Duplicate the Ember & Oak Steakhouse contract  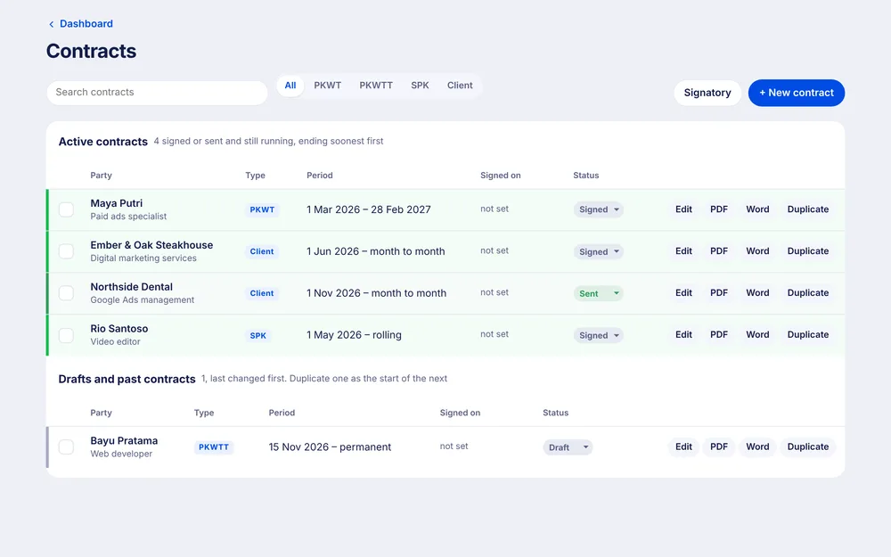coord(808,251)
